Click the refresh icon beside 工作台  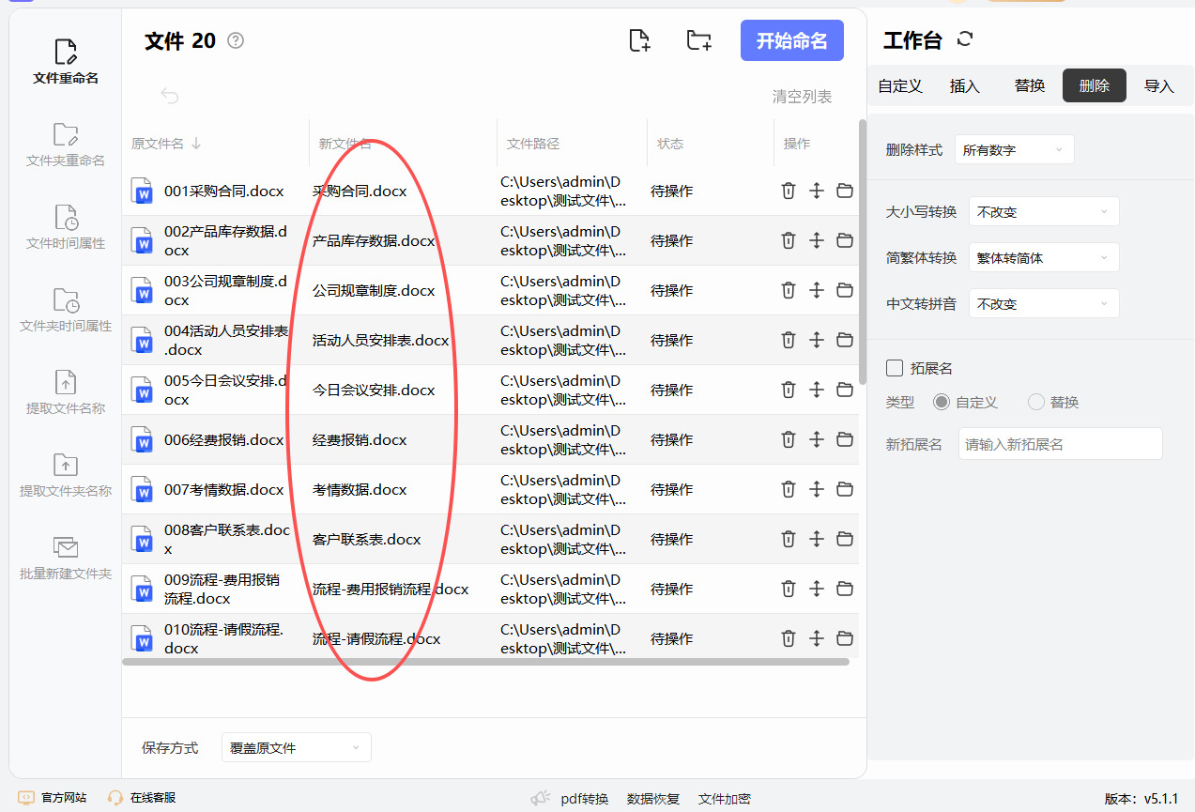point(965,39)
